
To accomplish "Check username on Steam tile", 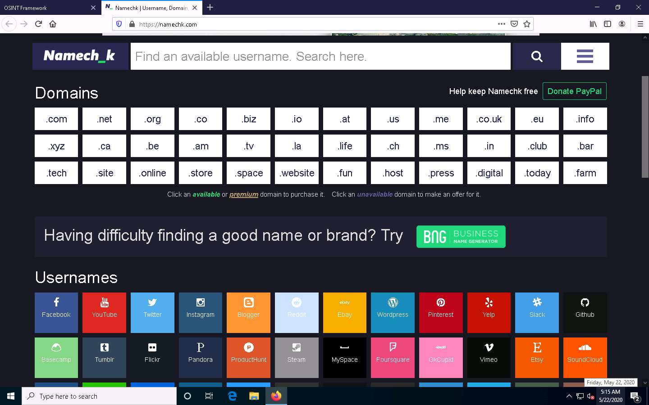I will point(297,358).
